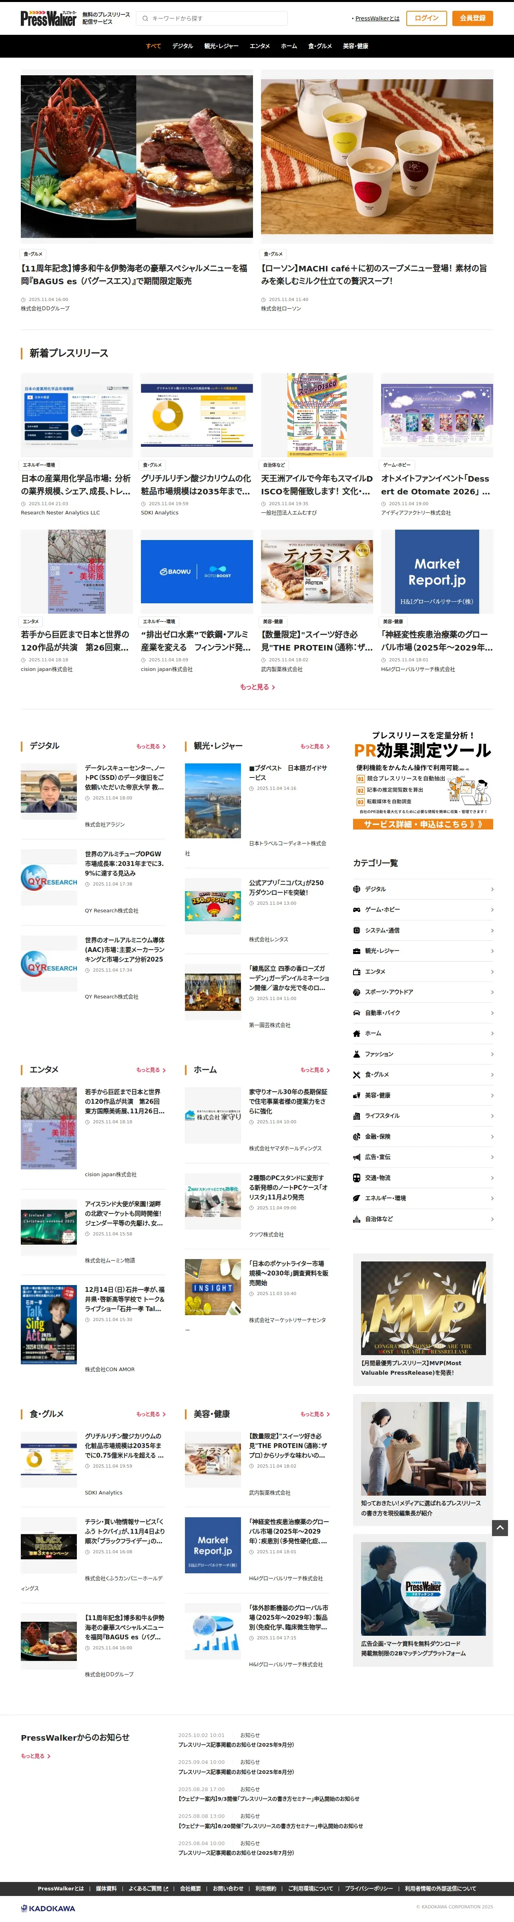Click the 会員登録 button
This screenshot has width=514, height=1922.
pos(472,18)
